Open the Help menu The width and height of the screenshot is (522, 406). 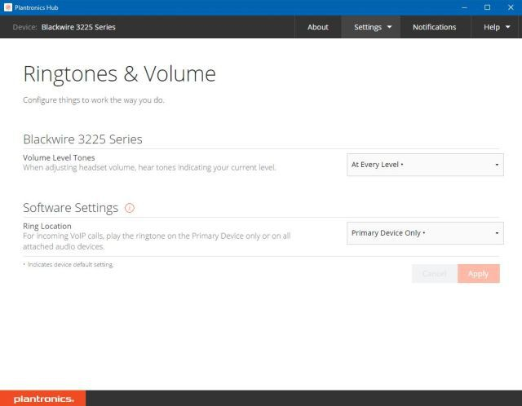(x=496, y=27)
